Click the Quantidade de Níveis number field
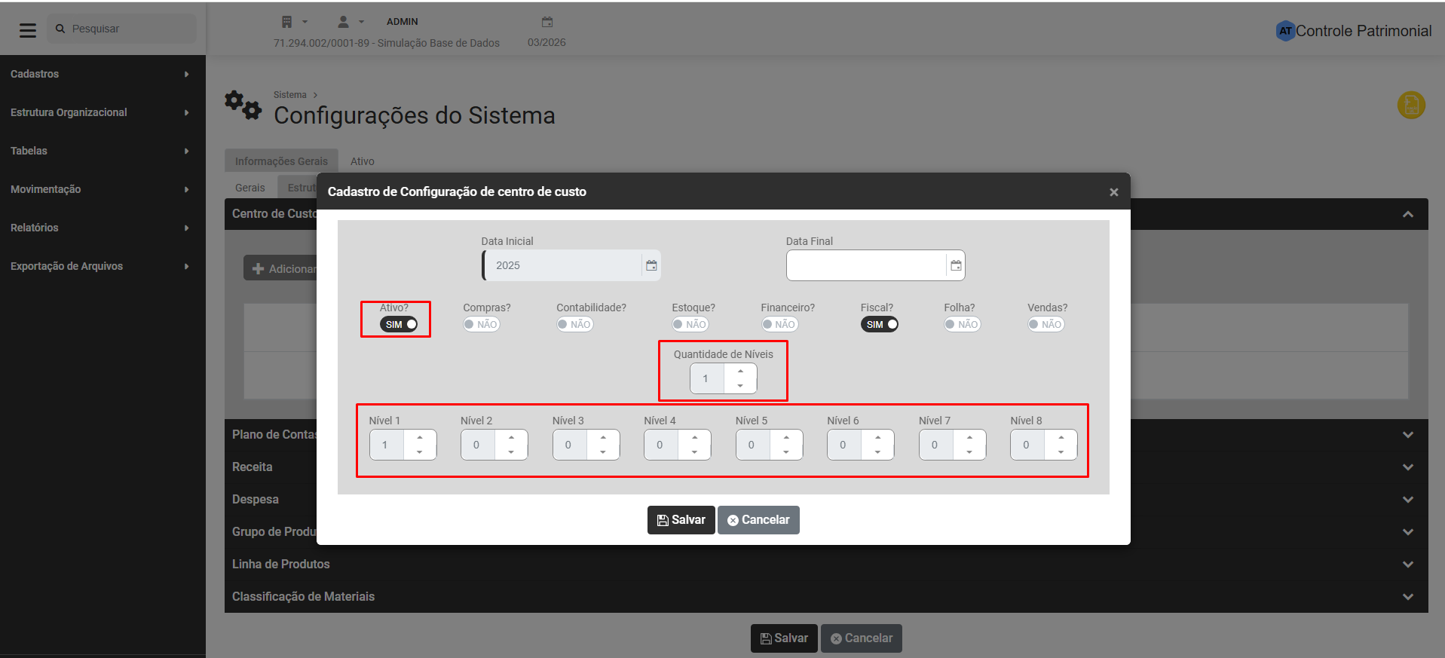The image size is (1445, 658). point(707,378)
